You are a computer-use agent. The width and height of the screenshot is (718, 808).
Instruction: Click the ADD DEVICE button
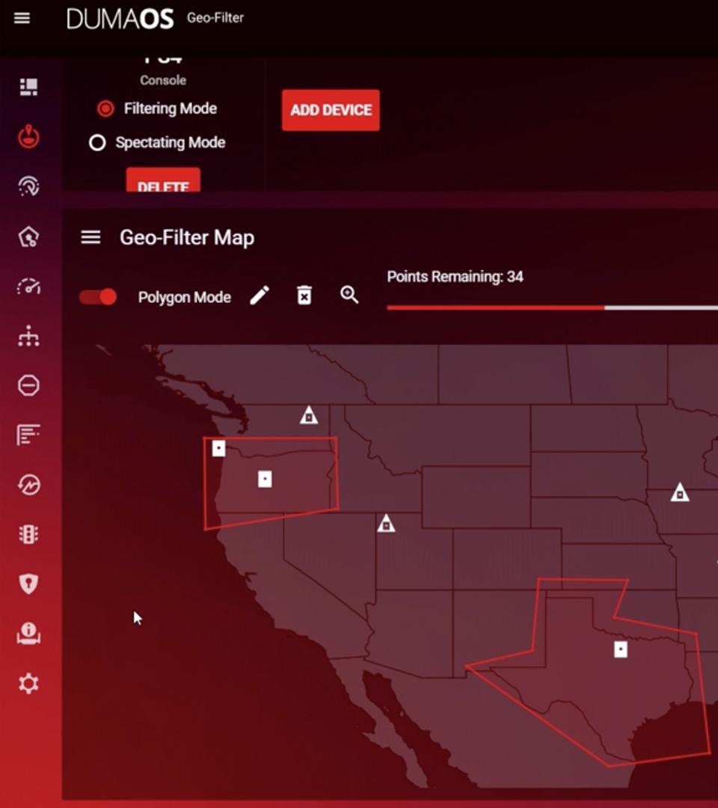pyautogui.click(x=331, y=110)
